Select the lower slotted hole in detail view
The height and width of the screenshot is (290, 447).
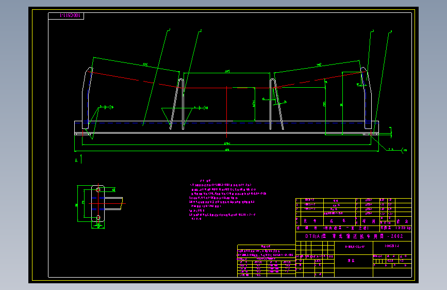tap(98, 218)
